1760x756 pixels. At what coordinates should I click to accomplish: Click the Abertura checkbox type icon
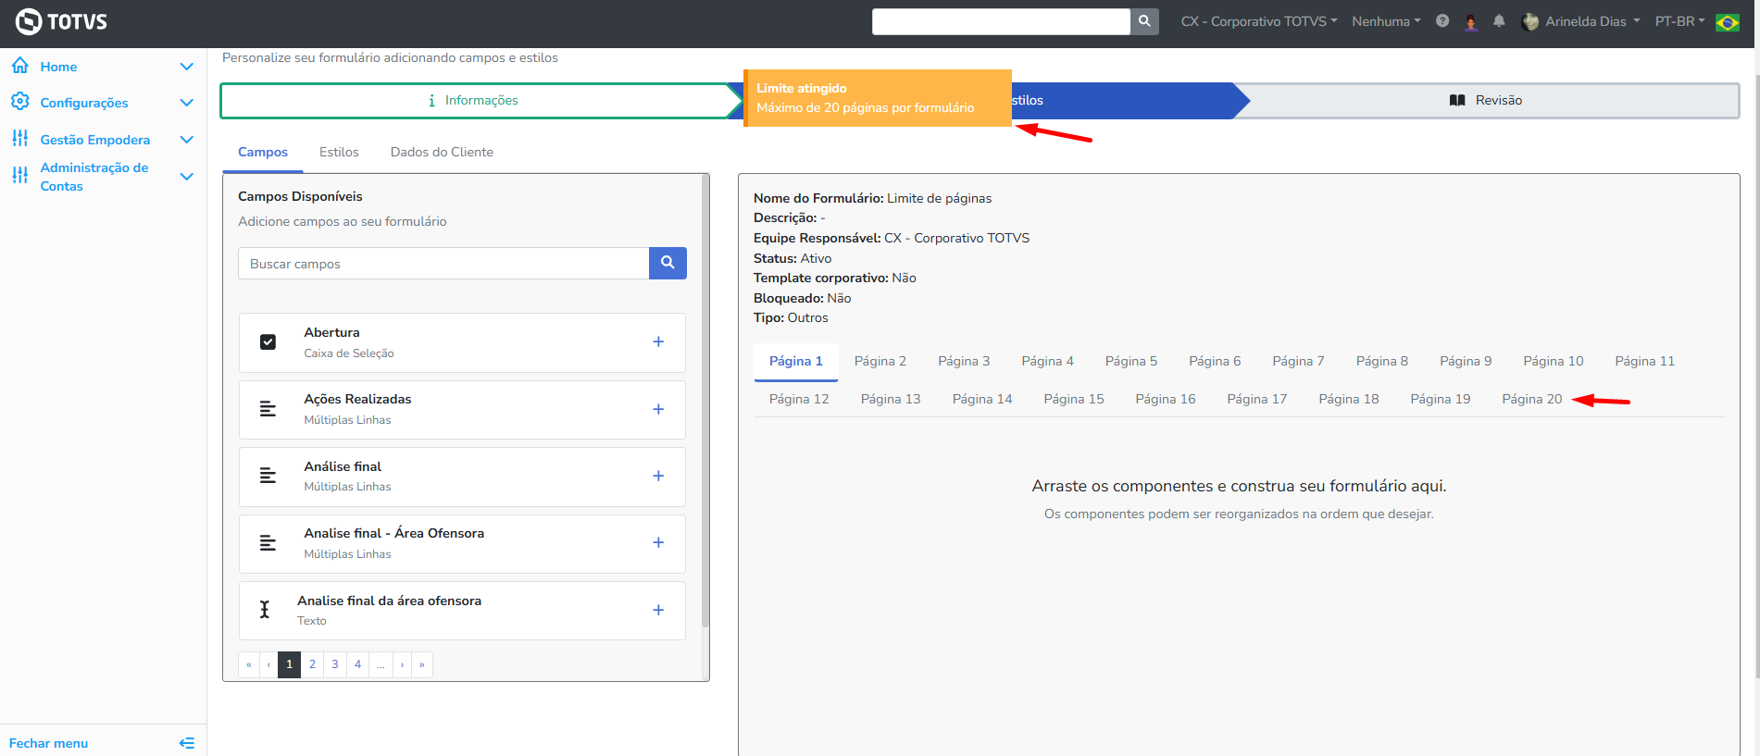[268, 341]
